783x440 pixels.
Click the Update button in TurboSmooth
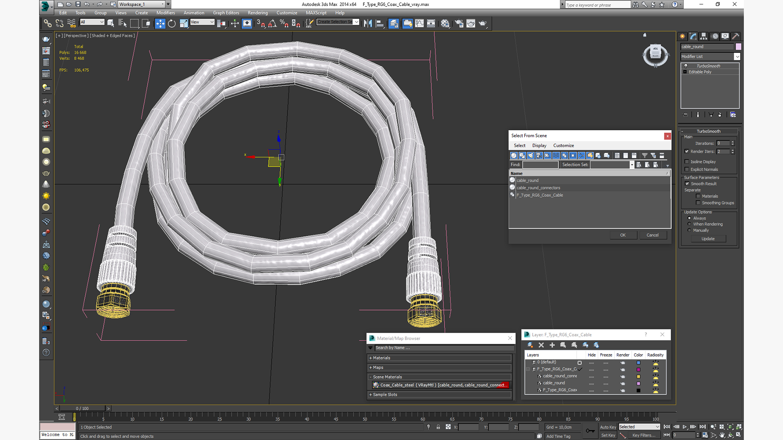(708, 239)
